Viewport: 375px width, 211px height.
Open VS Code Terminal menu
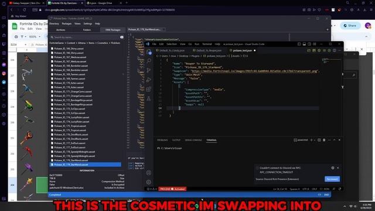coord(207,44)
